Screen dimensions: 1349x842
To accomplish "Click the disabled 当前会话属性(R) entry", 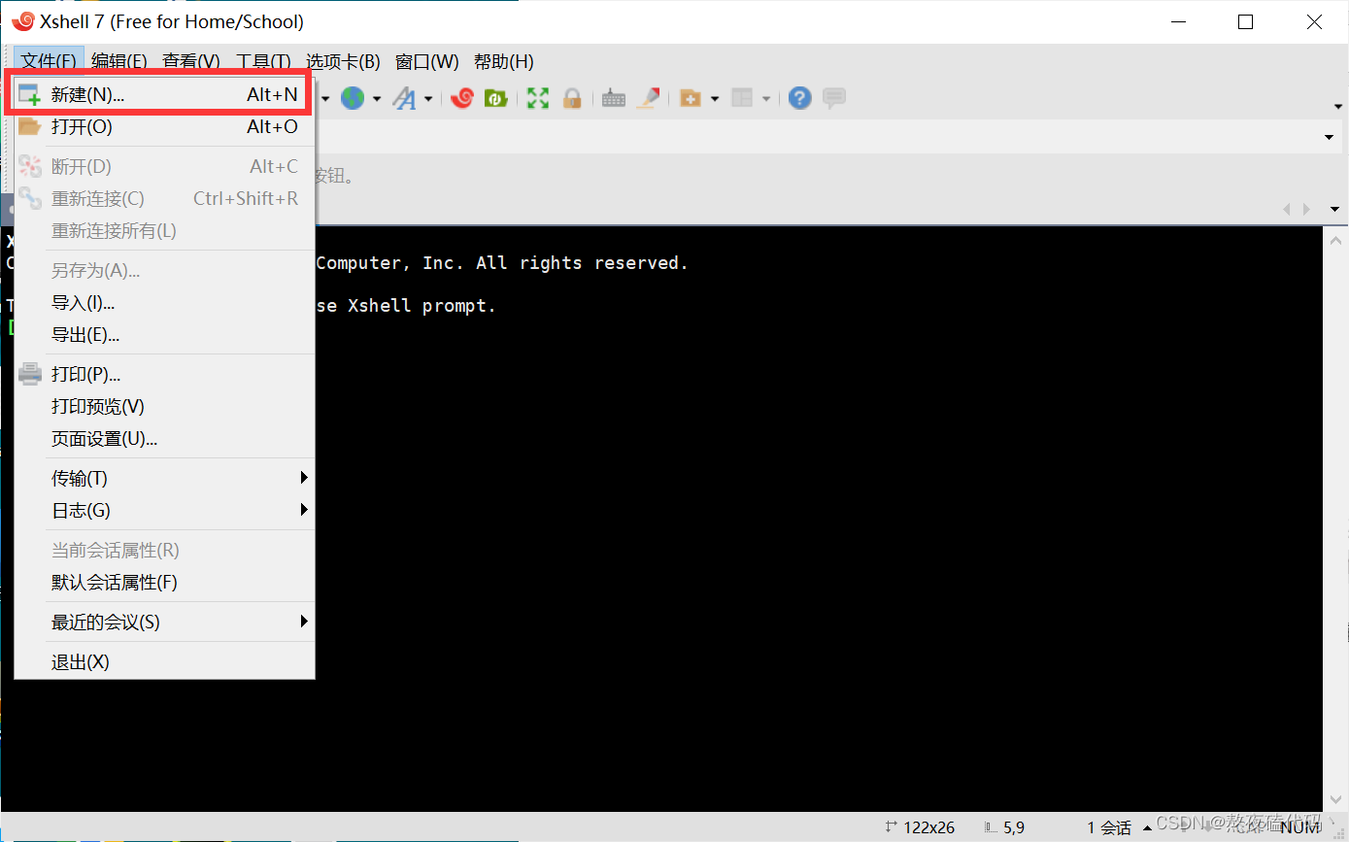I will coord(164,551).
